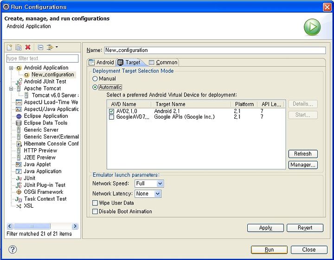The height and width of the screenshot is (260, 334).
Task: Click the API Level column header
Action: pyautogui.click(x=271, y=104)
